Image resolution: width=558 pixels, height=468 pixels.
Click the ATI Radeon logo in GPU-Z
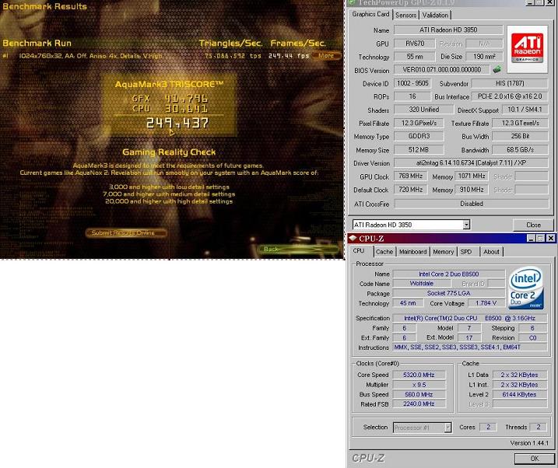[x=527, y=48]
